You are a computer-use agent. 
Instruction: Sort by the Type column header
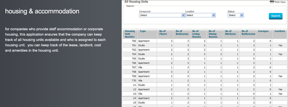coord(143,31)
